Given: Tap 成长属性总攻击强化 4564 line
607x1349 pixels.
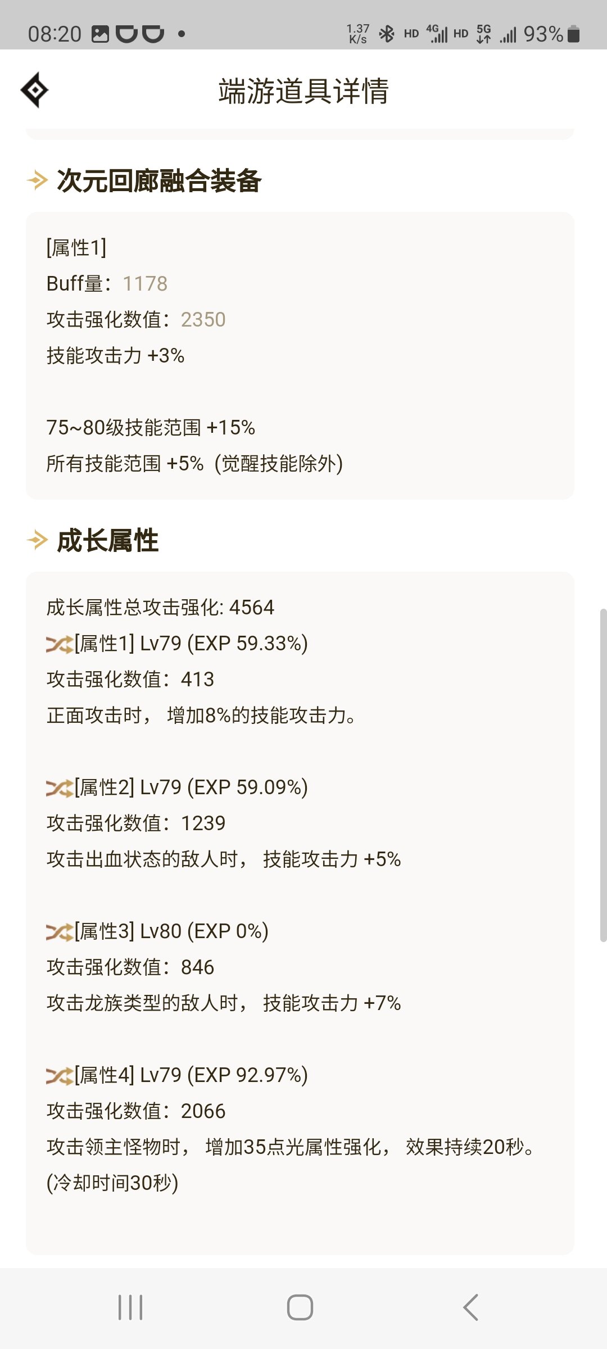Looking at the screenshot, I should [160, 608].
